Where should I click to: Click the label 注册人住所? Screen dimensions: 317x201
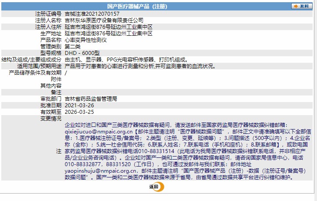point(48,27)
